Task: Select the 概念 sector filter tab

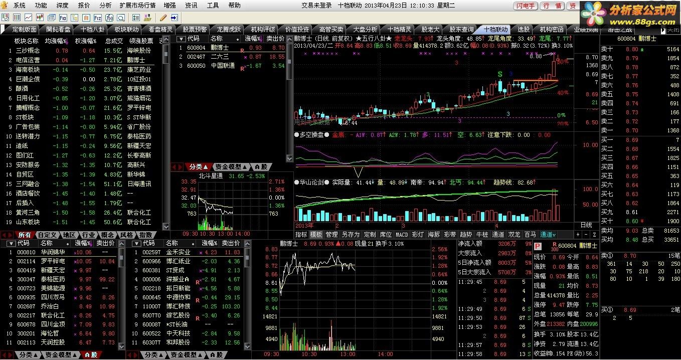Action: [107, 235]
